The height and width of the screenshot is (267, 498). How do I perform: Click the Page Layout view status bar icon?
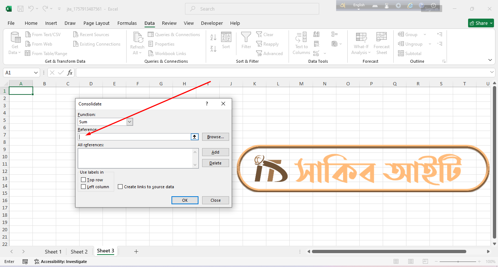410,262
